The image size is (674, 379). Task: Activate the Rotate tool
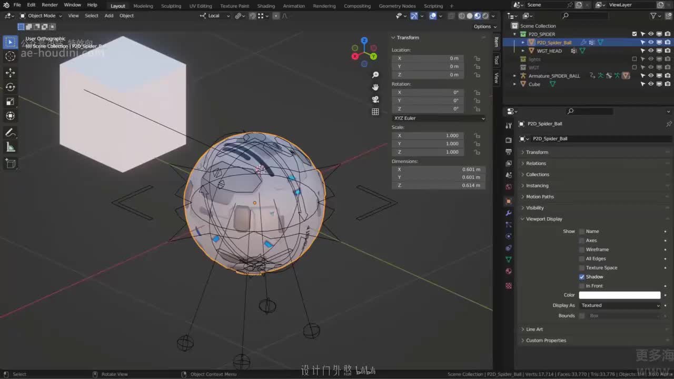point(11,87)
